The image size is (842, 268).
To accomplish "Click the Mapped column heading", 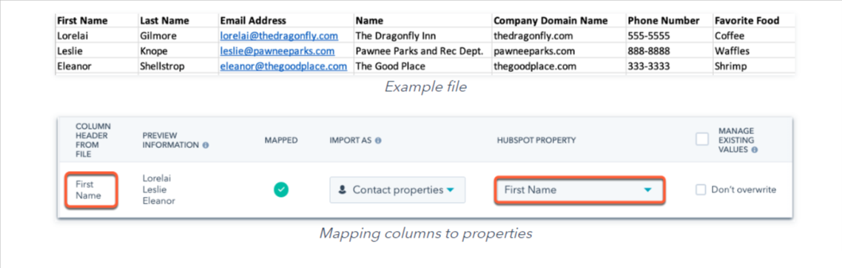I will point(281,140).
